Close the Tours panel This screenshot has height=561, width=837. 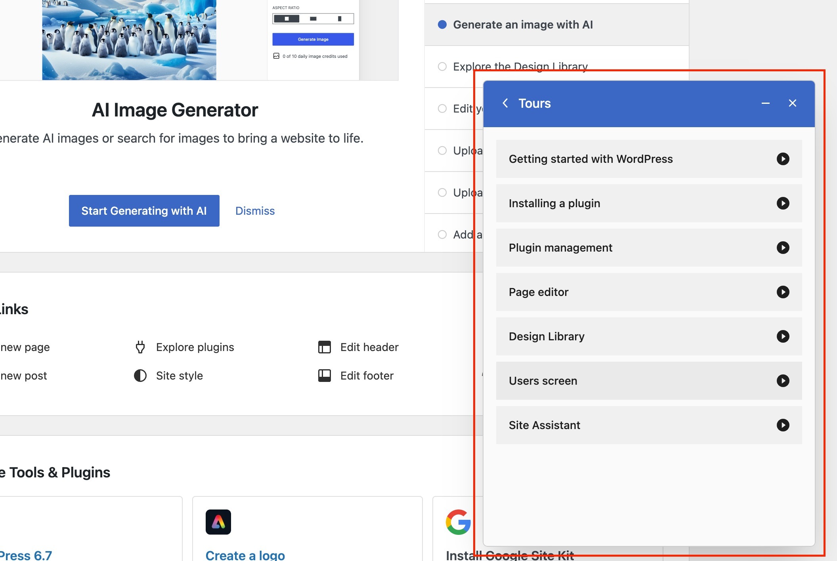(x=792, y=103)
